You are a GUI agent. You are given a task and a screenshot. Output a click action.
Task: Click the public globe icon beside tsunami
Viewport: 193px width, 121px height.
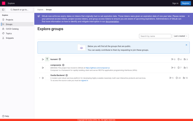(x=60, y=59)
